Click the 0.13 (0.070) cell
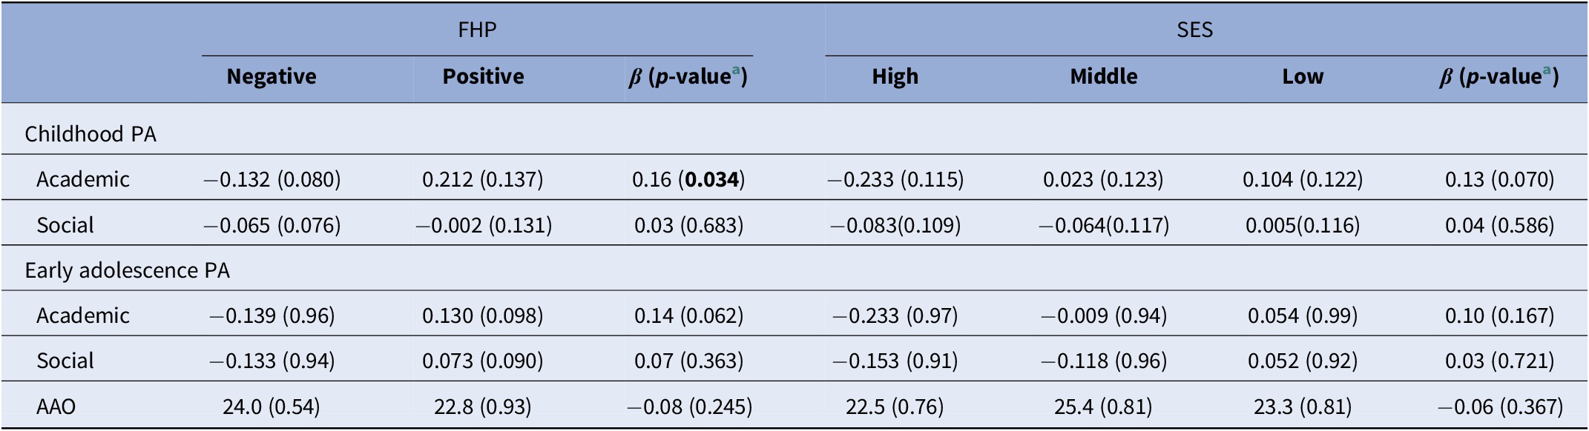This screenshot has width=1589, height=431. (1499, 180)
